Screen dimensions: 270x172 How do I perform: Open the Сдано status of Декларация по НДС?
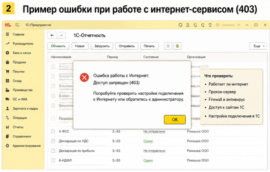[148, 141]
